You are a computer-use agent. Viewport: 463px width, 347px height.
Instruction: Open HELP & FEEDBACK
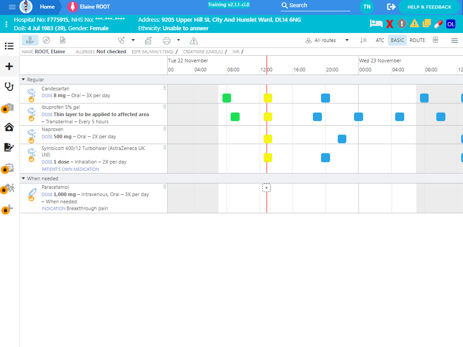[430, 7]
